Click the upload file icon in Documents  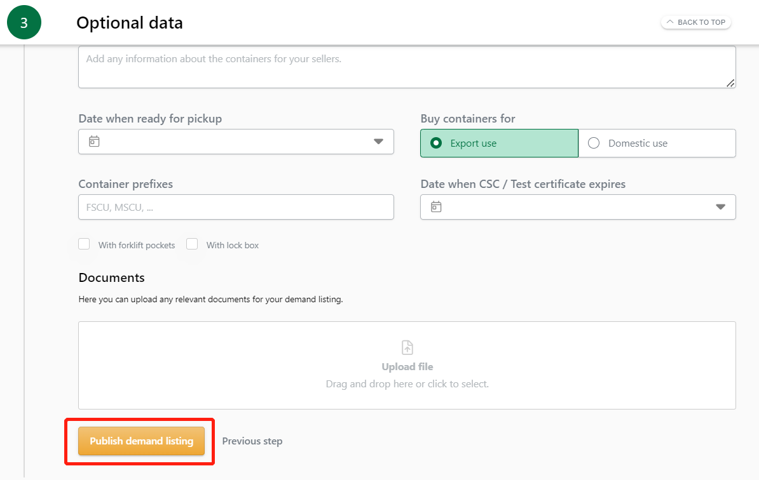(x=407, y=347)
